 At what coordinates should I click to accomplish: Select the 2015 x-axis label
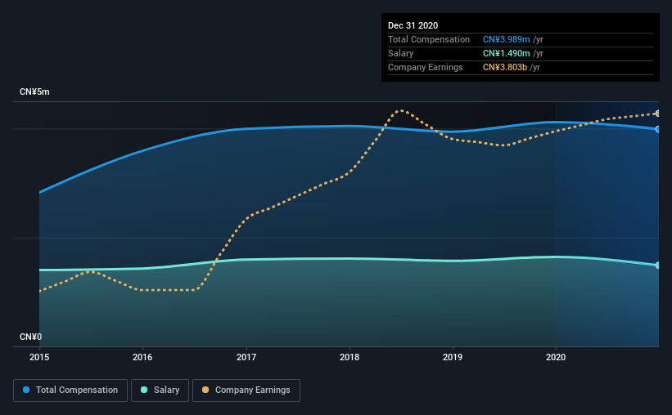pos(39,357)
